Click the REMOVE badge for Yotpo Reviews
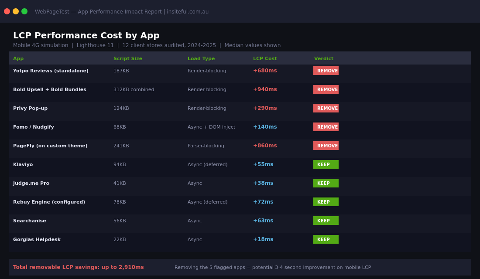This screenshot has width=480, height=279. pyautogui.click(x=326, y=71)
